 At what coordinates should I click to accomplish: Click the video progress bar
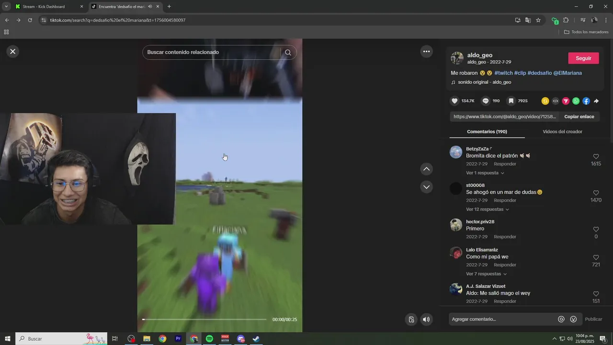204,319
